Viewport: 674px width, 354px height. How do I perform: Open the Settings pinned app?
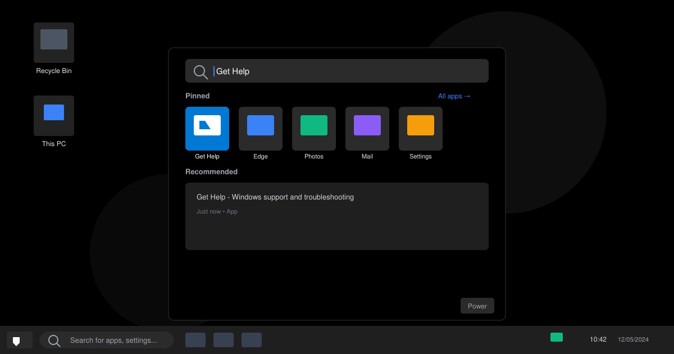click(421, 129)
